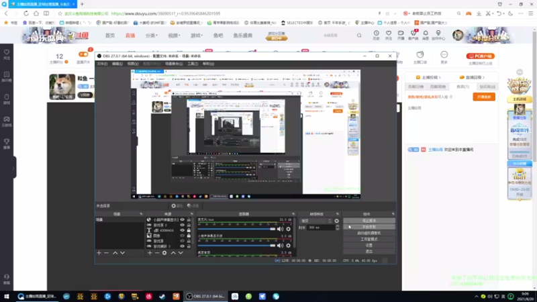537x302 pixels.
Task: Go to 首页 tab in Douyu navigation
Action: coord(110,36)
